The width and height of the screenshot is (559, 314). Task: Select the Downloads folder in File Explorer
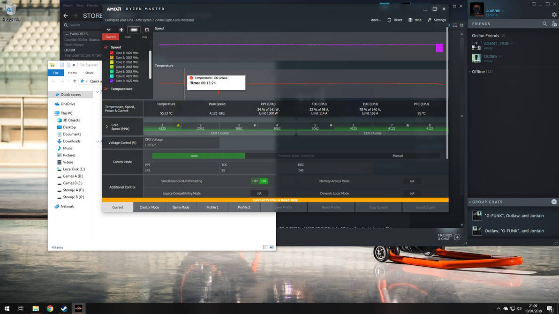point(72,141)
